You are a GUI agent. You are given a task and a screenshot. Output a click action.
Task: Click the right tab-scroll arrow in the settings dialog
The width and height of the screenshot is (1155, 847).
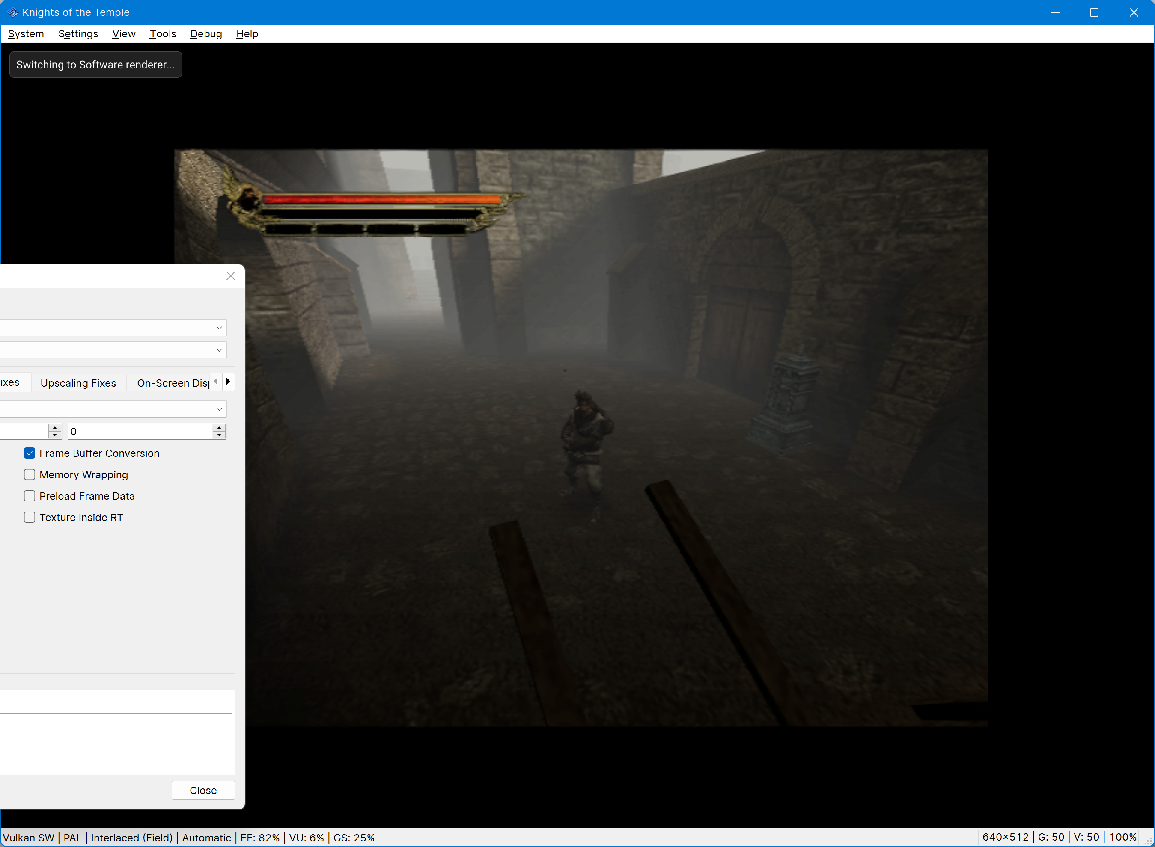[x=228, y=381]
